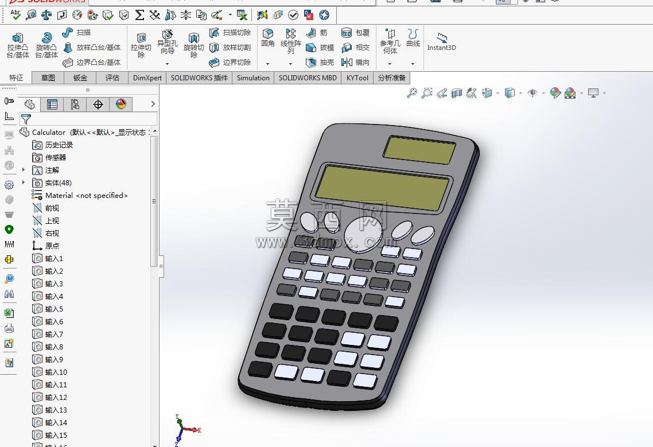Select the Mirror 镜向 tool

point(355,63)
